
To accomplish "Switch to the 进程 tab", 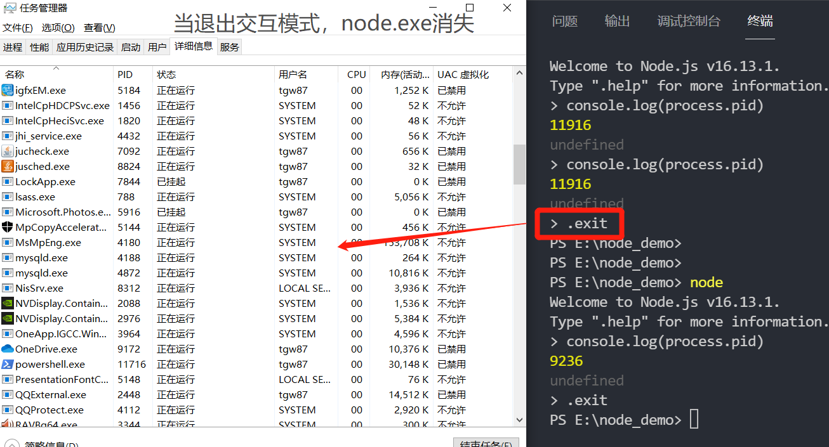I will tap(13, 47).
